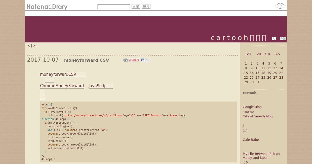Open the A! antenna icon
The height and width of the screenshot is (164, 312).
(274, 39)
